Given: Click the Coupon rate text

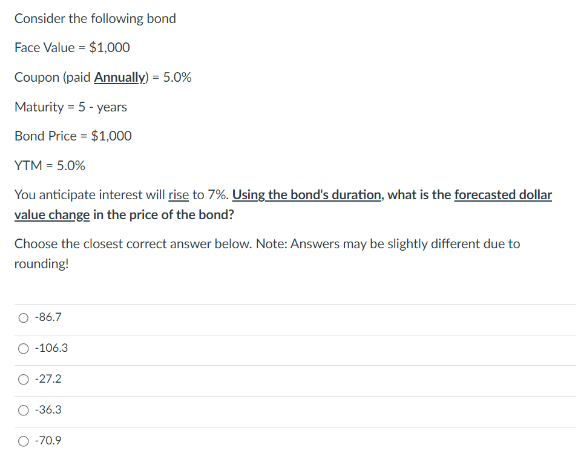Looking at the screenshot, I should pos(103,77).
